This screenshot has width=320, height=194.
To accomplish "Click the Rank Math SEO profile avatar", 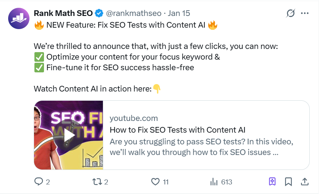I will tap(18, 18).
